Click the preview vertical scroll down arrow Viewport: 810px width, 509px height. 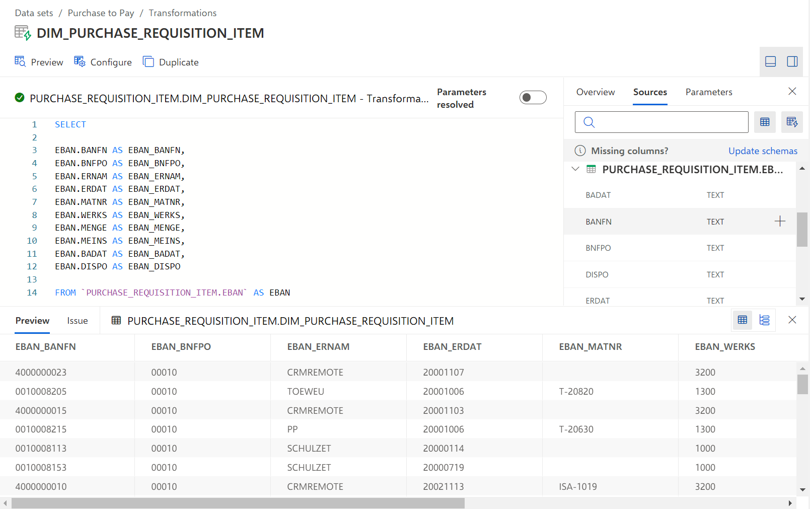pyautogui.click(x=802, y=489)
